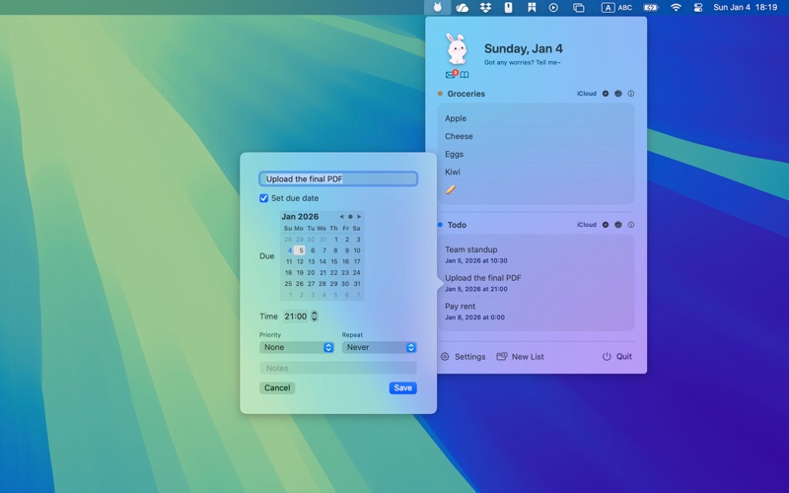Open the Wi-Fi menu

(676, 8)
